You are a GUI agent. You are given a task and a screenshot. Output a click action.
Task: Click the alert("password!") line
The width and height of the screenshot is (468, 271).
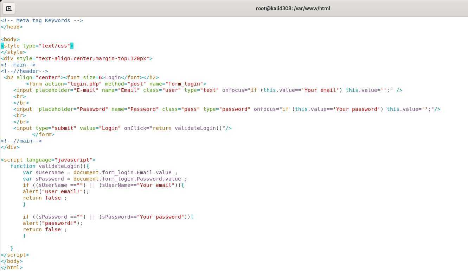click(x=53, y=223)
